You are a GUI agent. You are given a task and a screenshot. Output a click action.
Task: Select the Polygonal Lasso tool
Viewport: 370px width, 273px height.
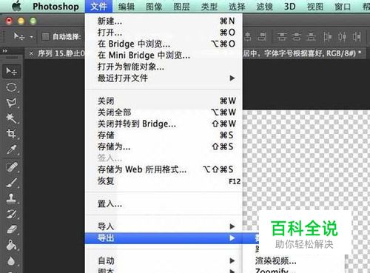[x=11, y=103]
